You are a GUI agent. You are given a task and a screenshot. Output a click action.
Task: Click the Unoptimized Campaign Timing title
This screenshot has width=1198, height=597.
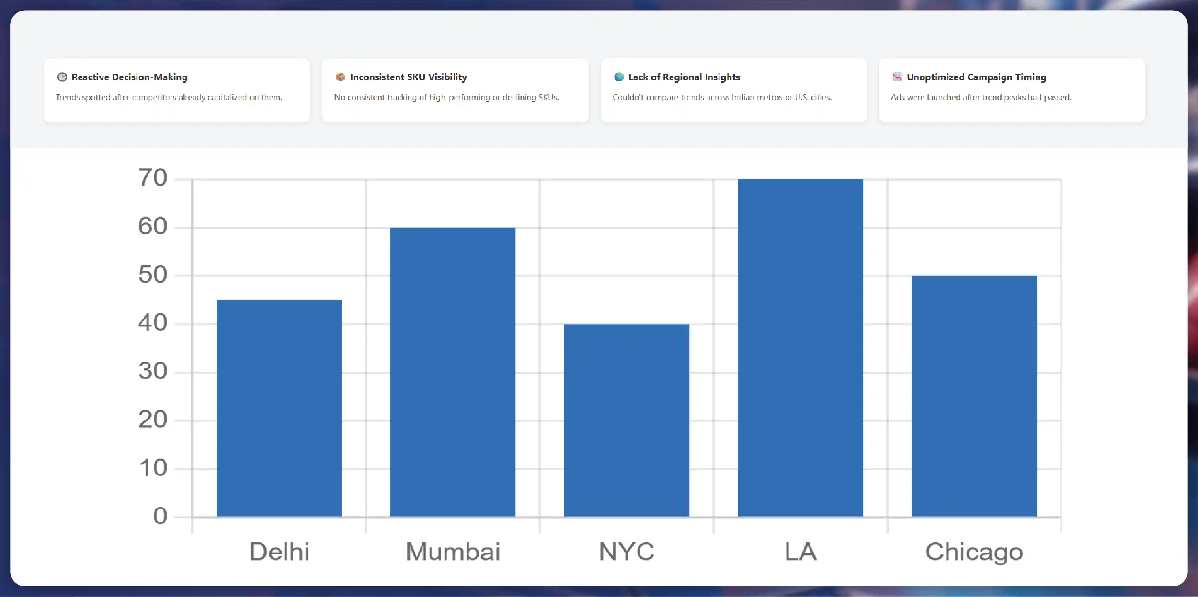click(976, 77)
